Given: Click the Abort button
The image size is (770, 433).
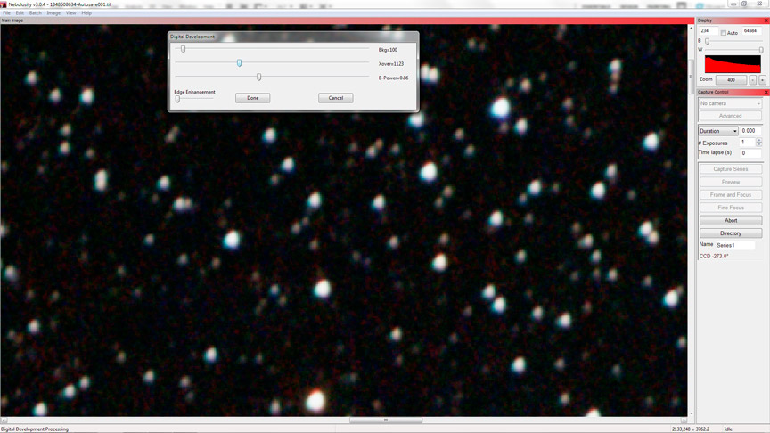Looking at the screenshot, I should coord(730,220).
